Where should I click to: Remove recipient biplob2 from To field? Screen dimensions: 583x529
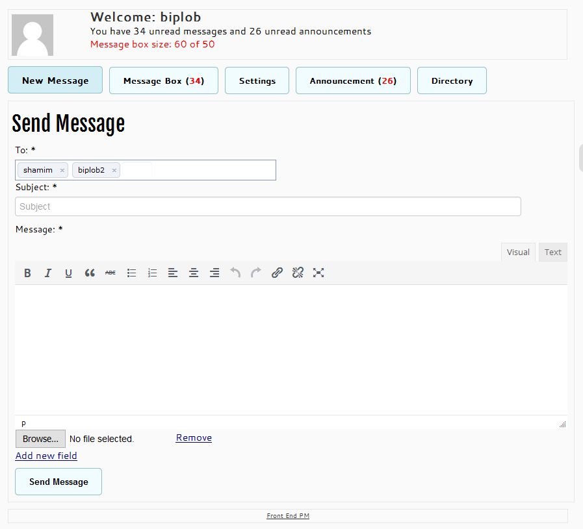[x=114, y=170]
